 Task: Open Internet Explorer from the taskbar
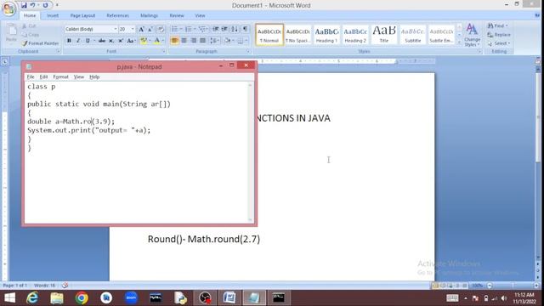point(32,298)
